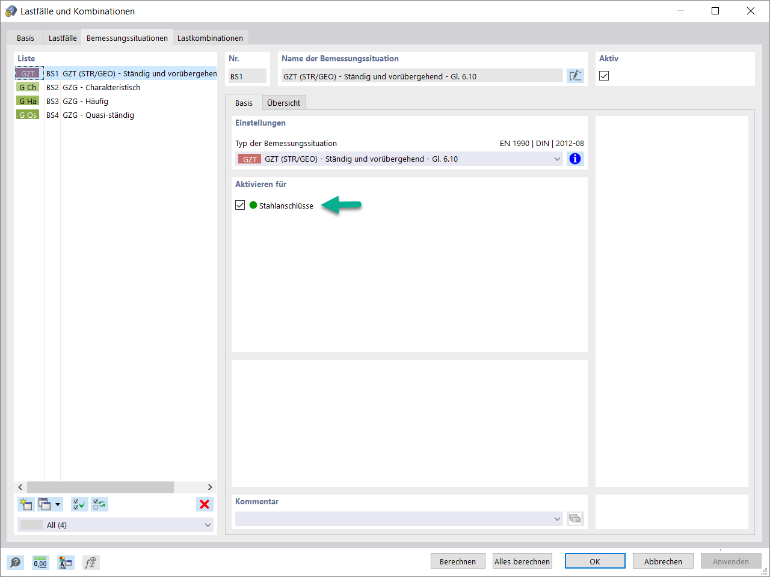Click the invert selection icon
The image size is (770, 577).
pos(99,504)
